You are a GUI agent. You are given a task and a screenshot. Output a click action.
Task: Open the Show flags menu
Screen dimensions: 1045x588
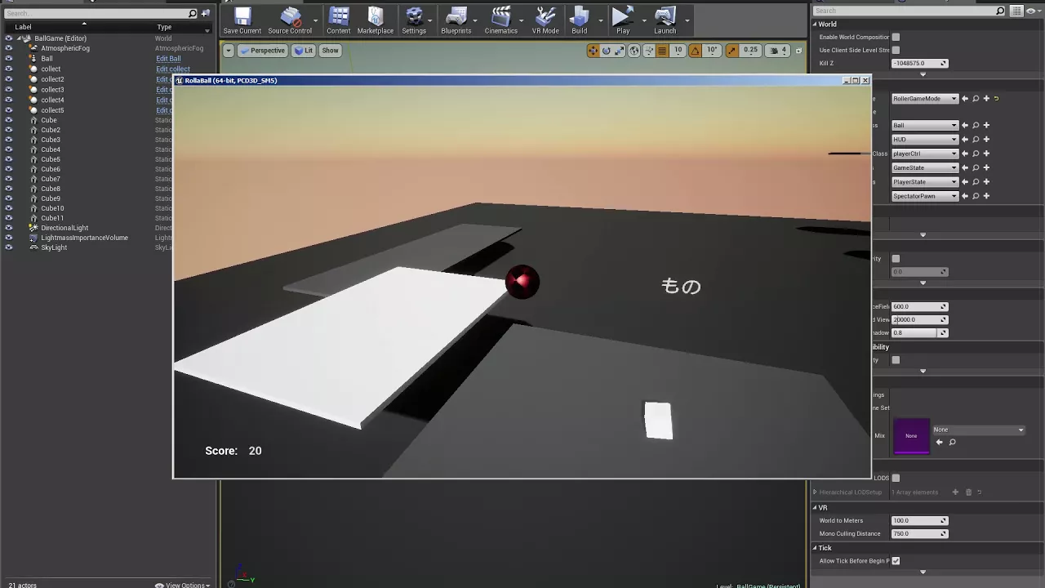pos(330,51)
